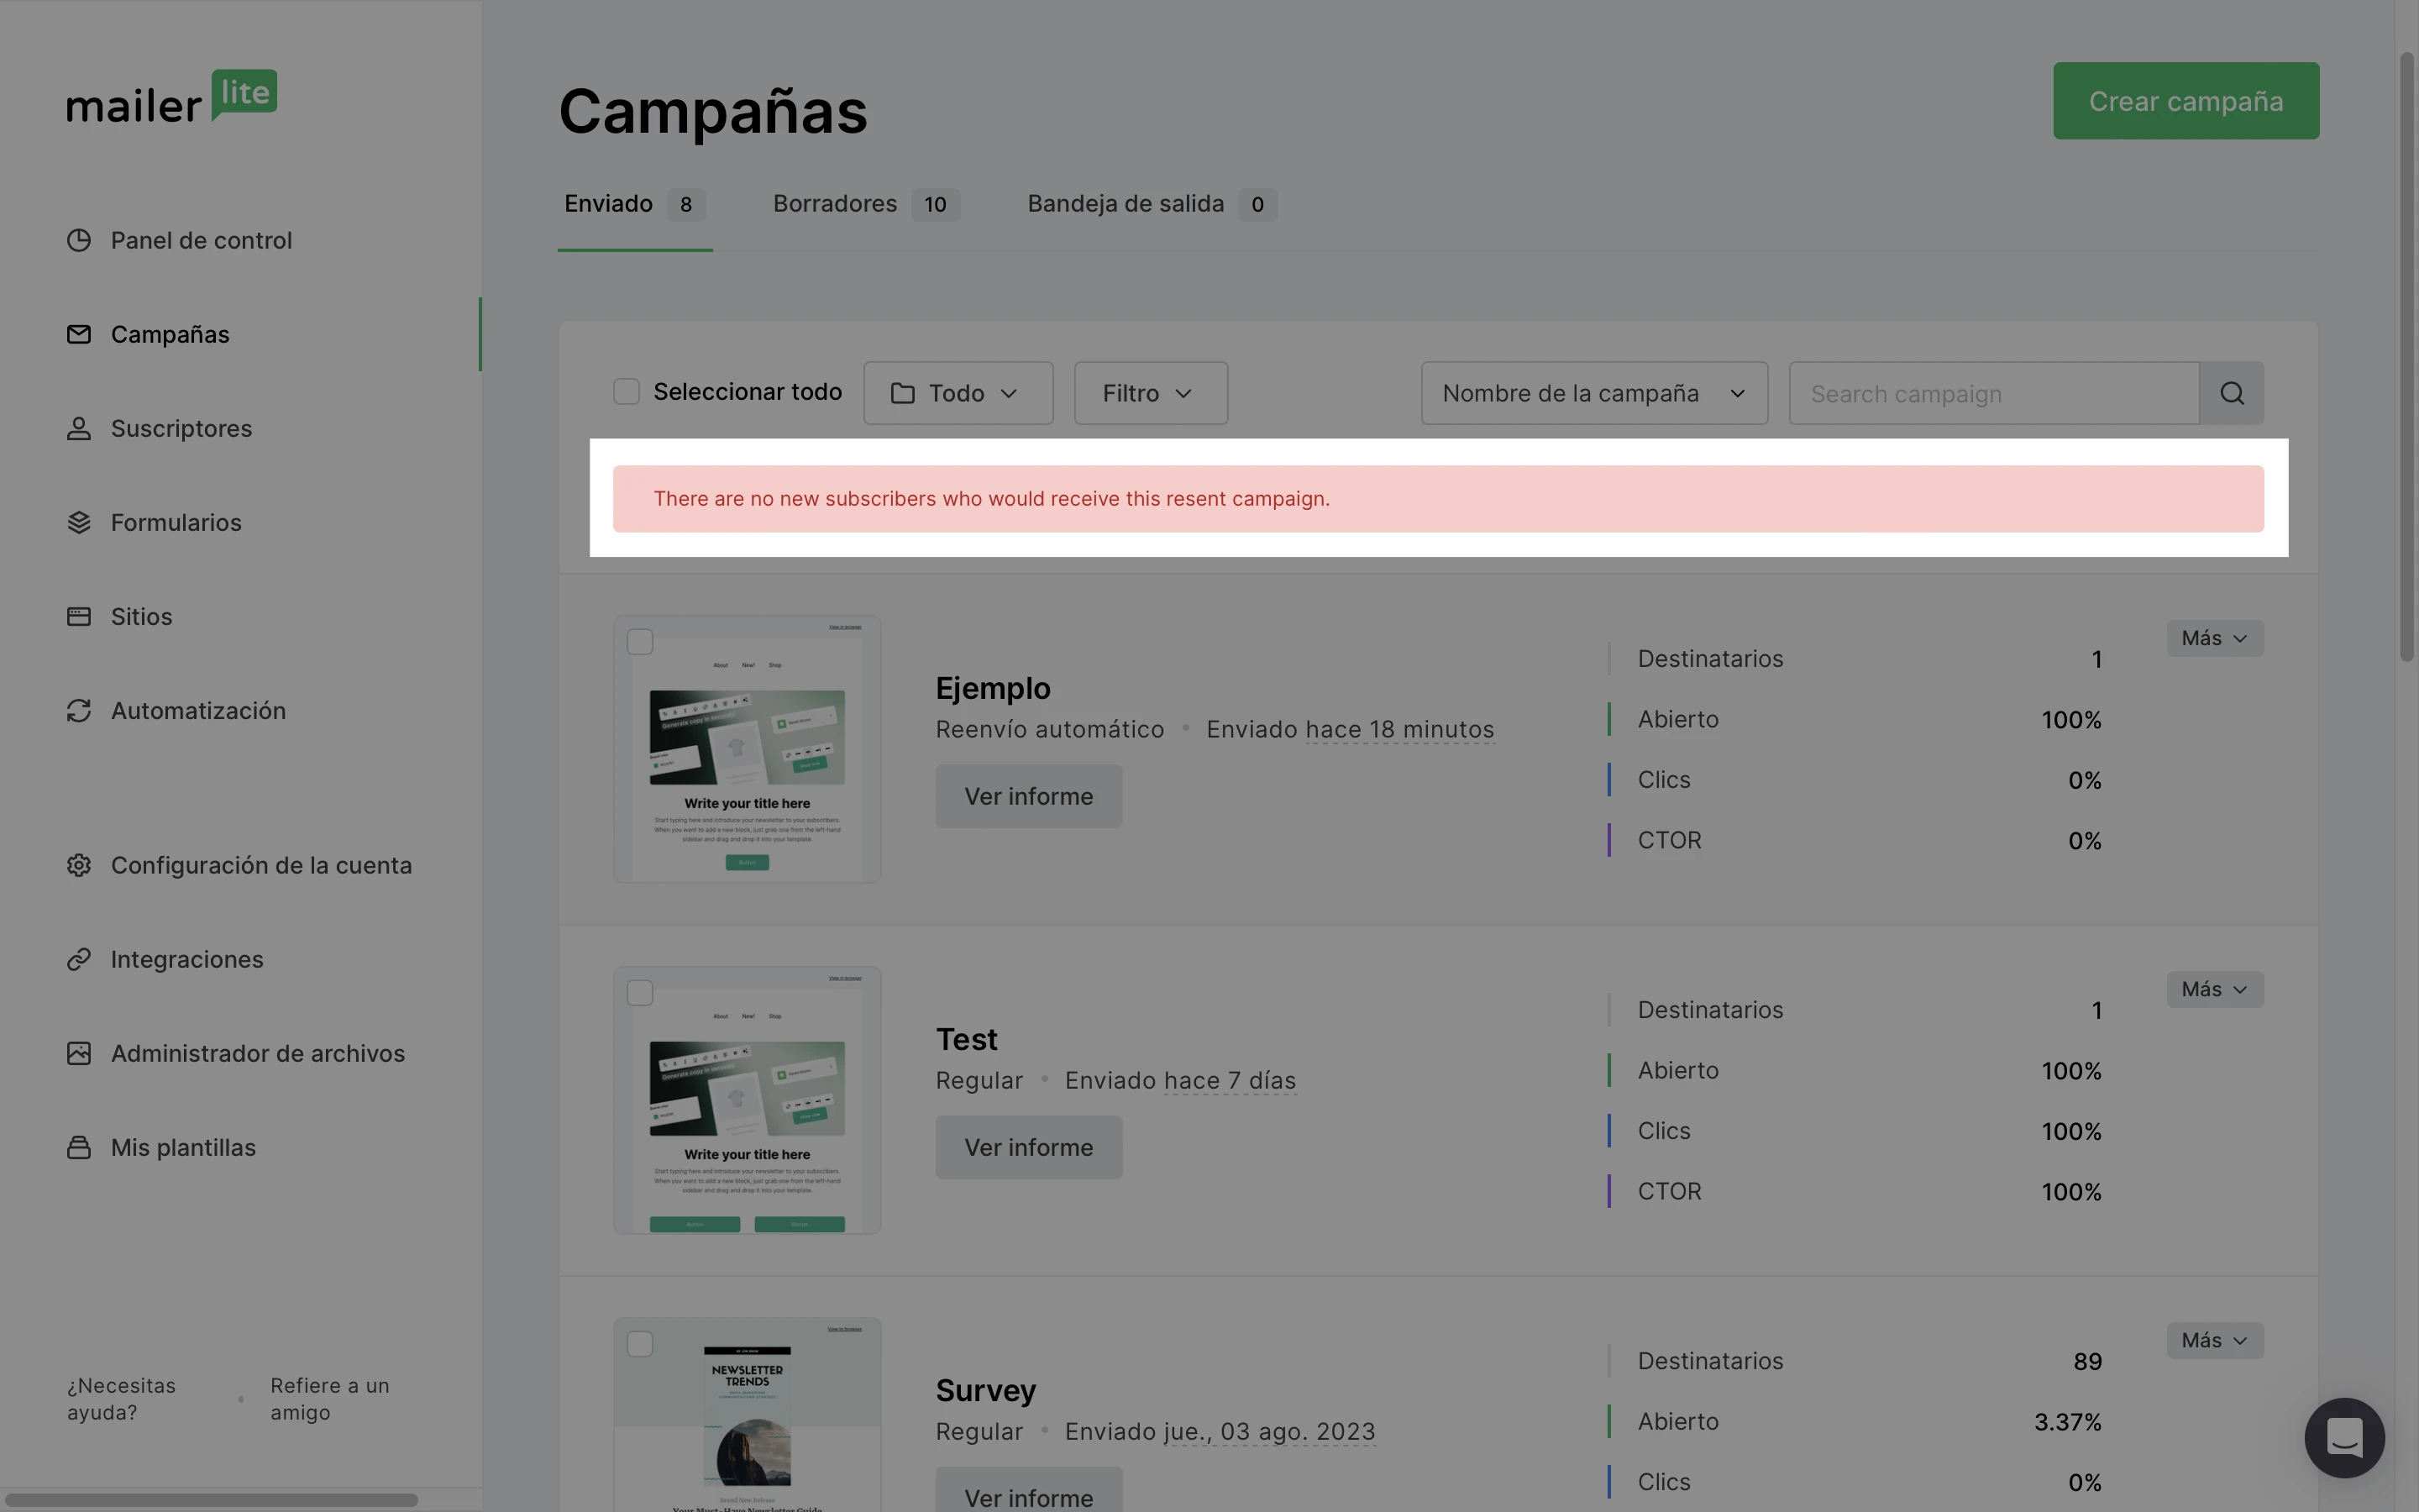This screenshot has height=1512, width=2419.
Task: Select the Test campaign checkbox
Action: [640, 993]
